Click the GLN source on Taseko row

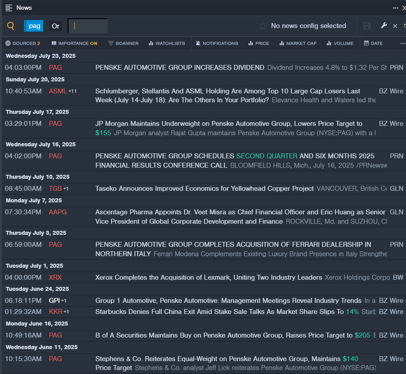396,189
